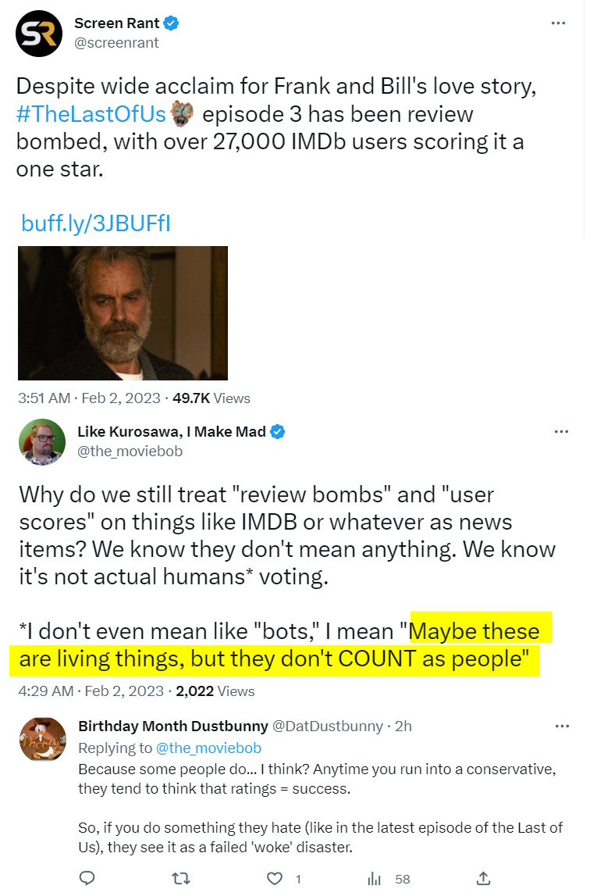View analytics showing 58 views
This screenshot has width=590, height=896.
point(389,879)
